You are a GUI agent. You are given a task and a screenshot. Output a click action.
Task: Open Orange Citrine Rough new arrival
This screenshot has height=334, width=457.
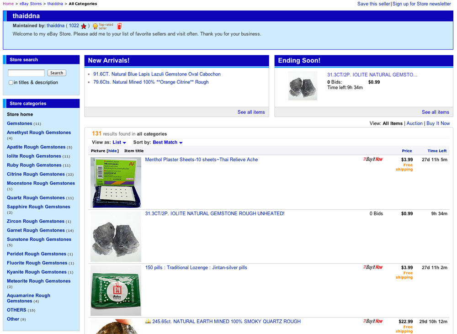(151, 82)
